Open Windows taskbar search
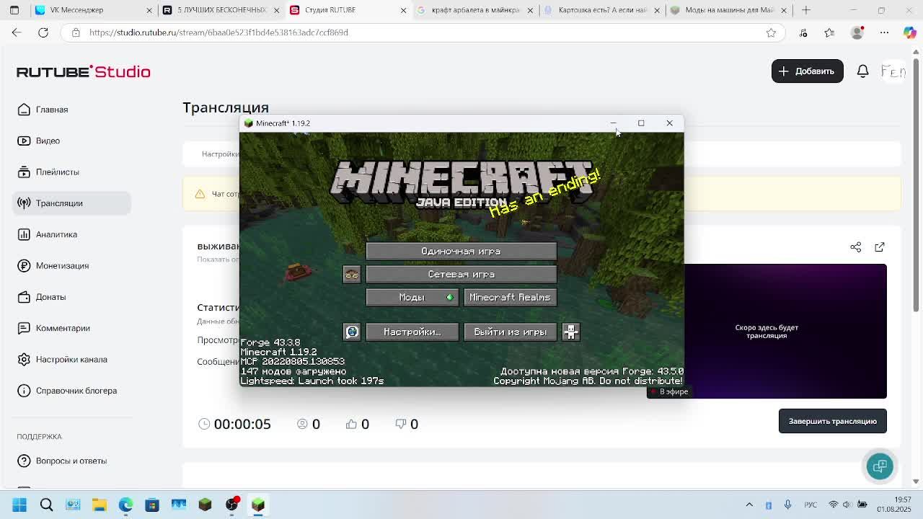Viewport: 923px width, 519px height. pyautogui.click(x=46, y=505)
